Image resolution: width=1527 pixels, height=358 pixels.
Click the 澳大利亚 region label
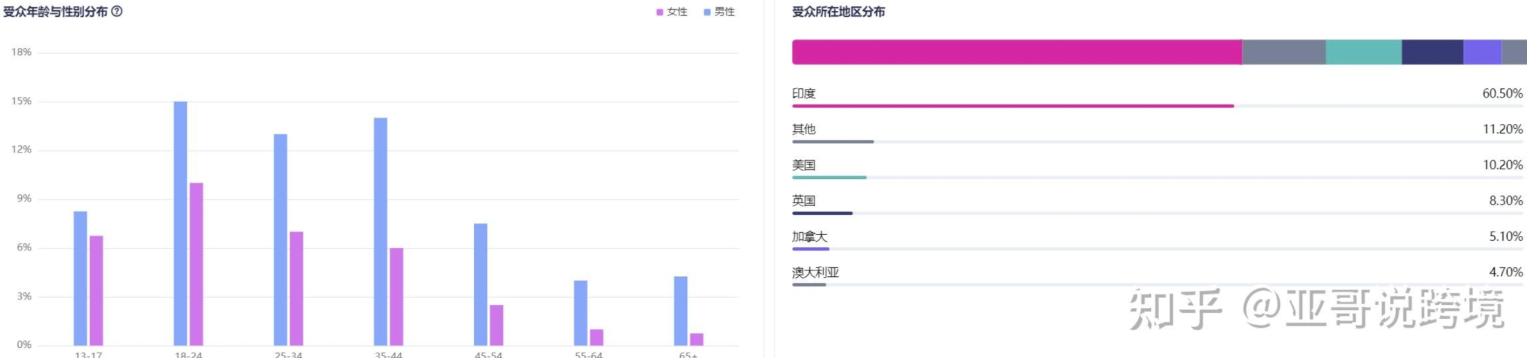815,272
